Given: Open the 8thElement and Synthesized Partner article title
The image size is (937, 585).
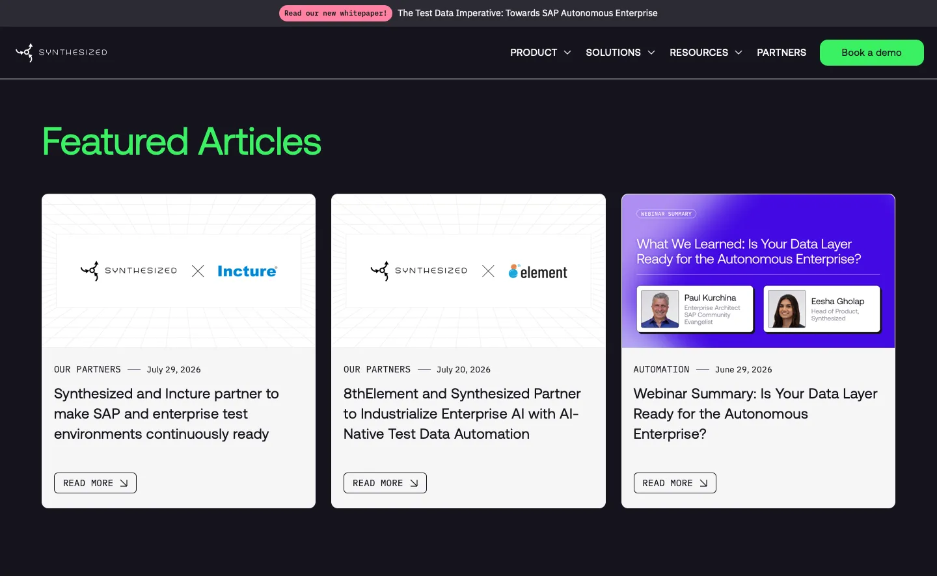Looking at the screenshot, I should [x=462, y=413].
